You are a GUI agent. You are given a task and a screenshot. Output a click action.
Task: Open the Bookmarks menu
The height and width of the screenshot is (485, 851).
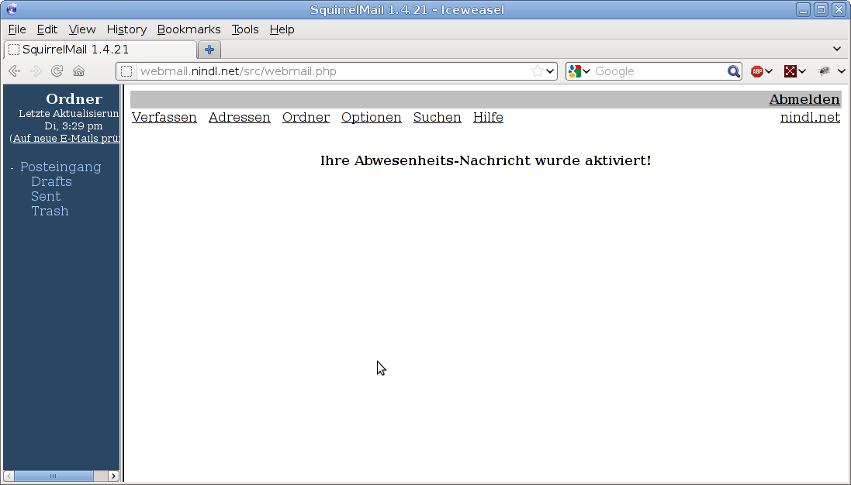click(189, 29)
